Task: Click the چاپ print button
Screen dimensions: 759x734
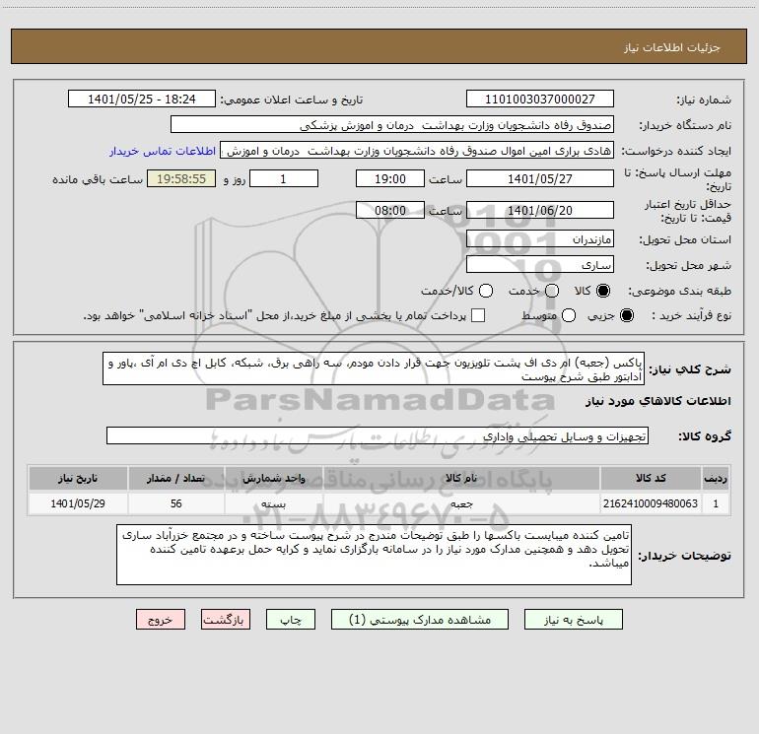Action: [291, 620]
